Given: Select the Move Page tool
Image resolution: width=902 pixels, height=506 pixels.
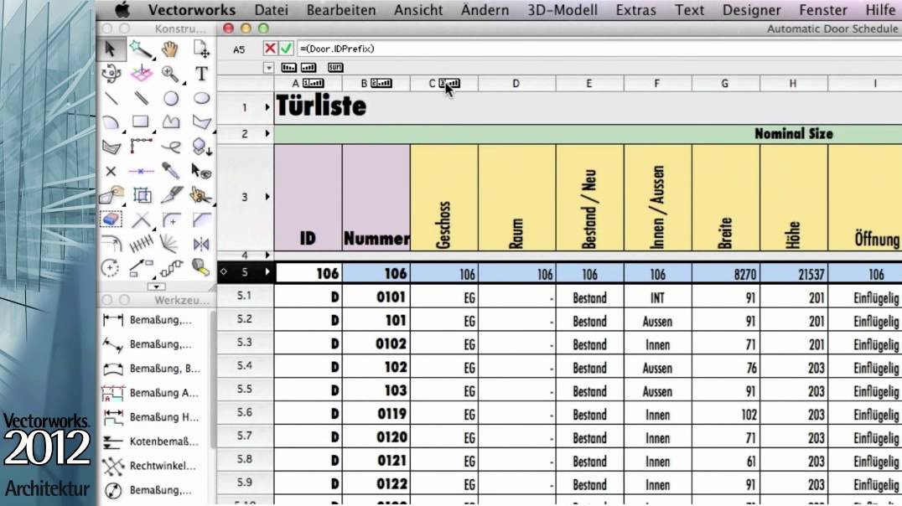Looking at the screenshot, I should click(200, 49).
